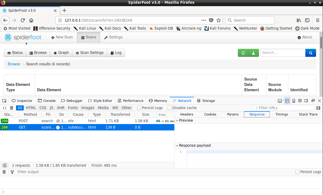Viewport: 323px width, 195px height.
Task: Check the Disable cache option
Action: coord(170,108)
